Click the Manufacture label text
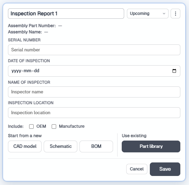The height and width of the screenshot is (185, 189). (72, 126)
